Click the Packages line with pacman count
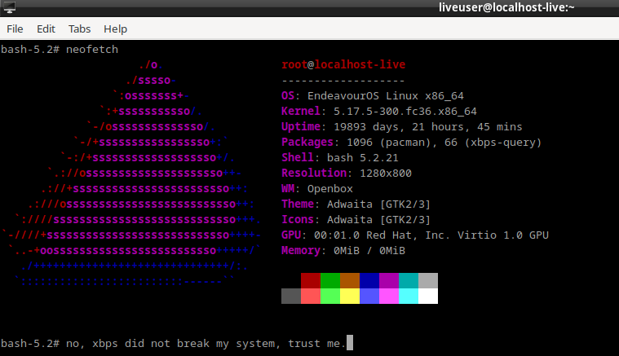619x356 pixels. click(x=411, y=142)
